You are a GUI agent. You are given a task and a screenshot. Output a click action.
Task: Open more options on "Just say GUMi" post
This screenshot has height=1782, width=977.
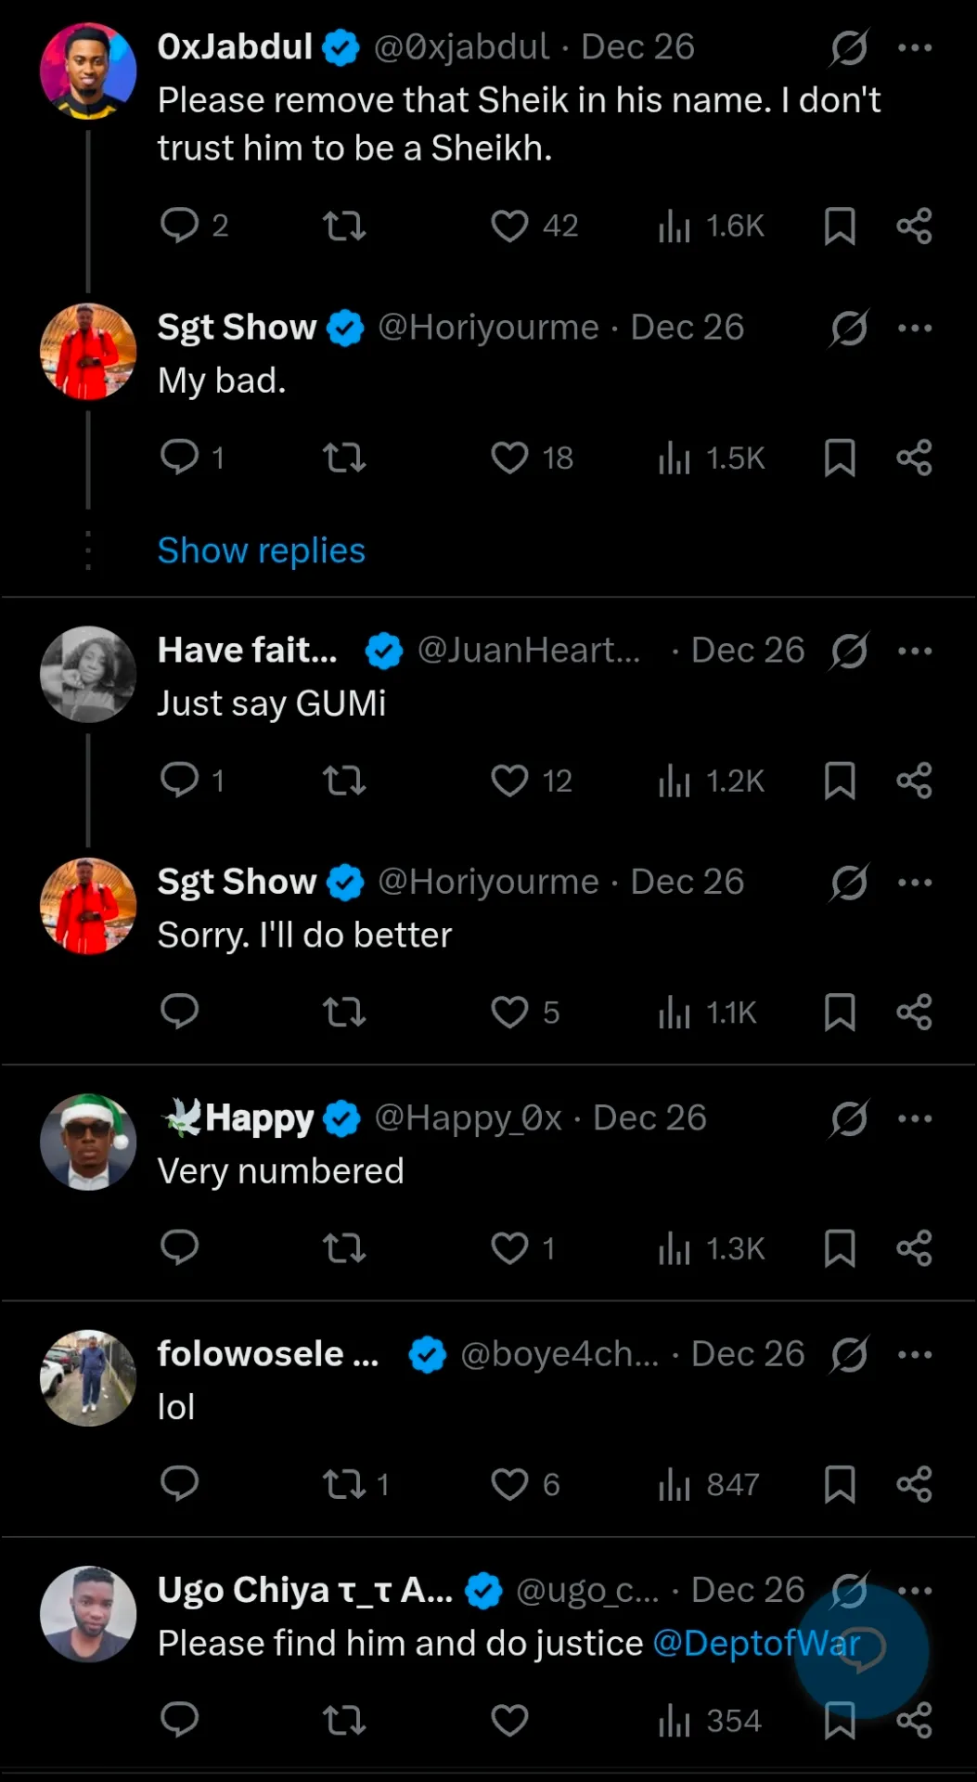pos(915,651)
